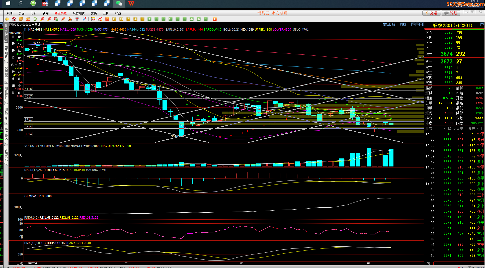Click the 论坛 forum button
This screenshot has width=485, height=268.
(x=451, y=13)
